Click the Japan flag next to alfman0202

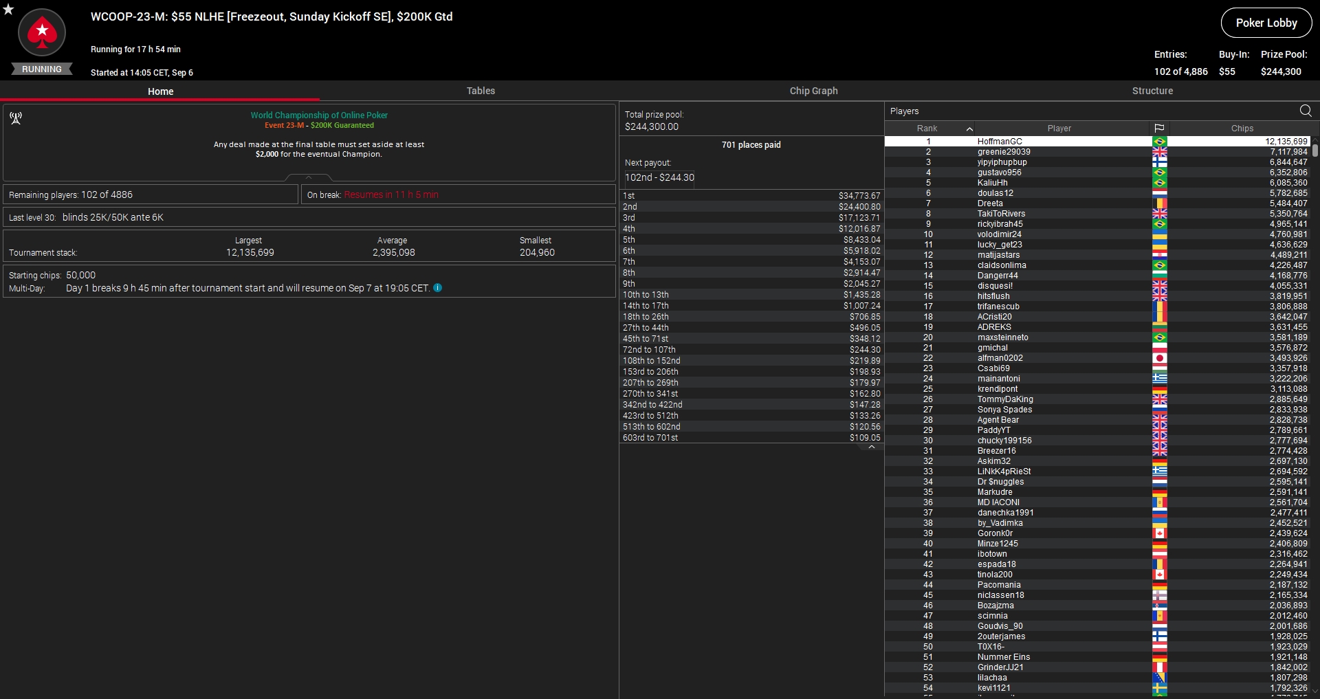[1159, 358]
